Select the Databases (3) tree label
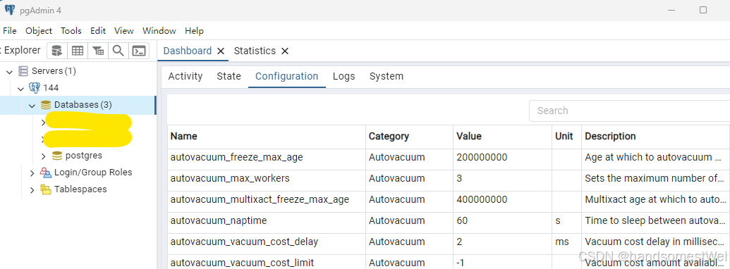730x269 pixels. pyautogui.click(x=83, y=105)
